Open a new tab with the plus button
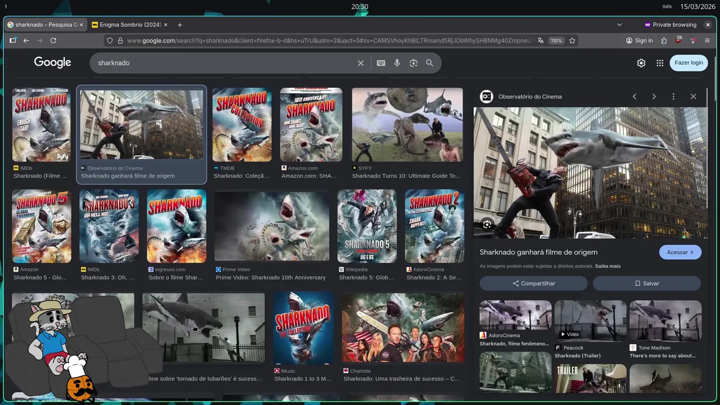The width and height of the screenshot is (720, 405). click(x=179, y=25)
